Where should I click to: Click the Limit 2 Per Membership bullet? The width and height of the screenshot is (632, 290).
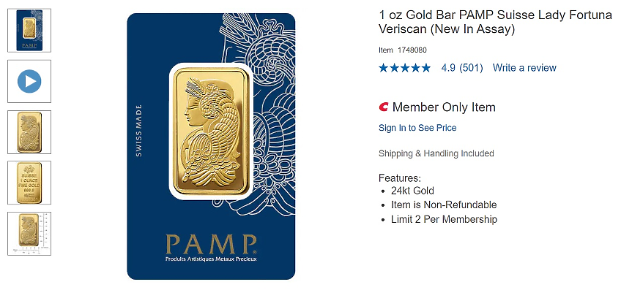[445, 220]
